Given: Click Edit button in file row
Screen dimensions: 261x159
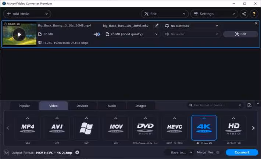Looking at the screenshot, I should [x=240, y=34].
